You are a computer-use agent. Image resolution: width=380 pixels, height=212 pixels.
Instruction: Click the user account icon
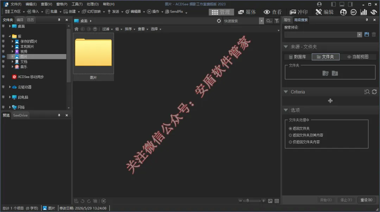[x=319, y=4]
